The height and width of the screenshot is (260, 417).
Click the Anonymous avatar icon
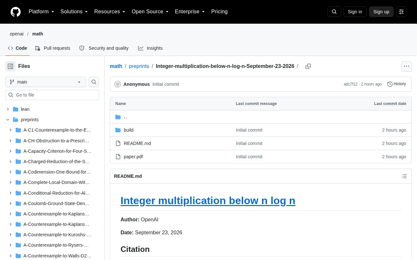[x=118, y=84]
